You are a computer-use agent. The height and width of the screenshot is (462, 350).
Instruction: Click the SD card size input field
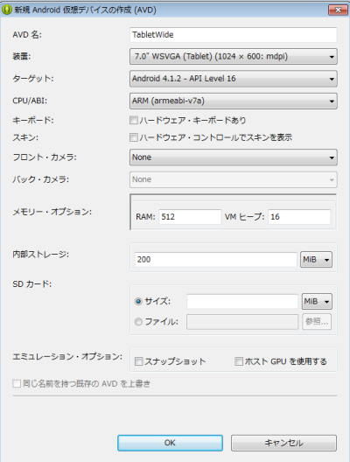[x=242, y=301]
